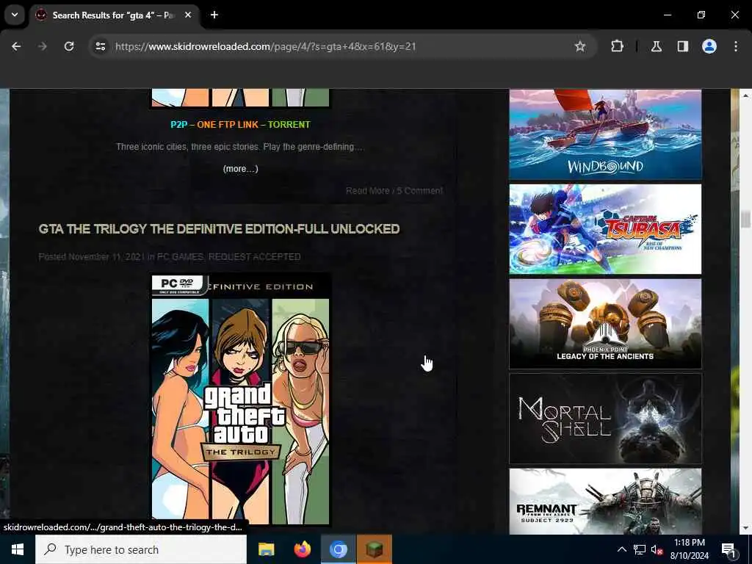This screenshot has width=752, height=564.
Task: Click the scrollbar up arrow
Action: 745,95
